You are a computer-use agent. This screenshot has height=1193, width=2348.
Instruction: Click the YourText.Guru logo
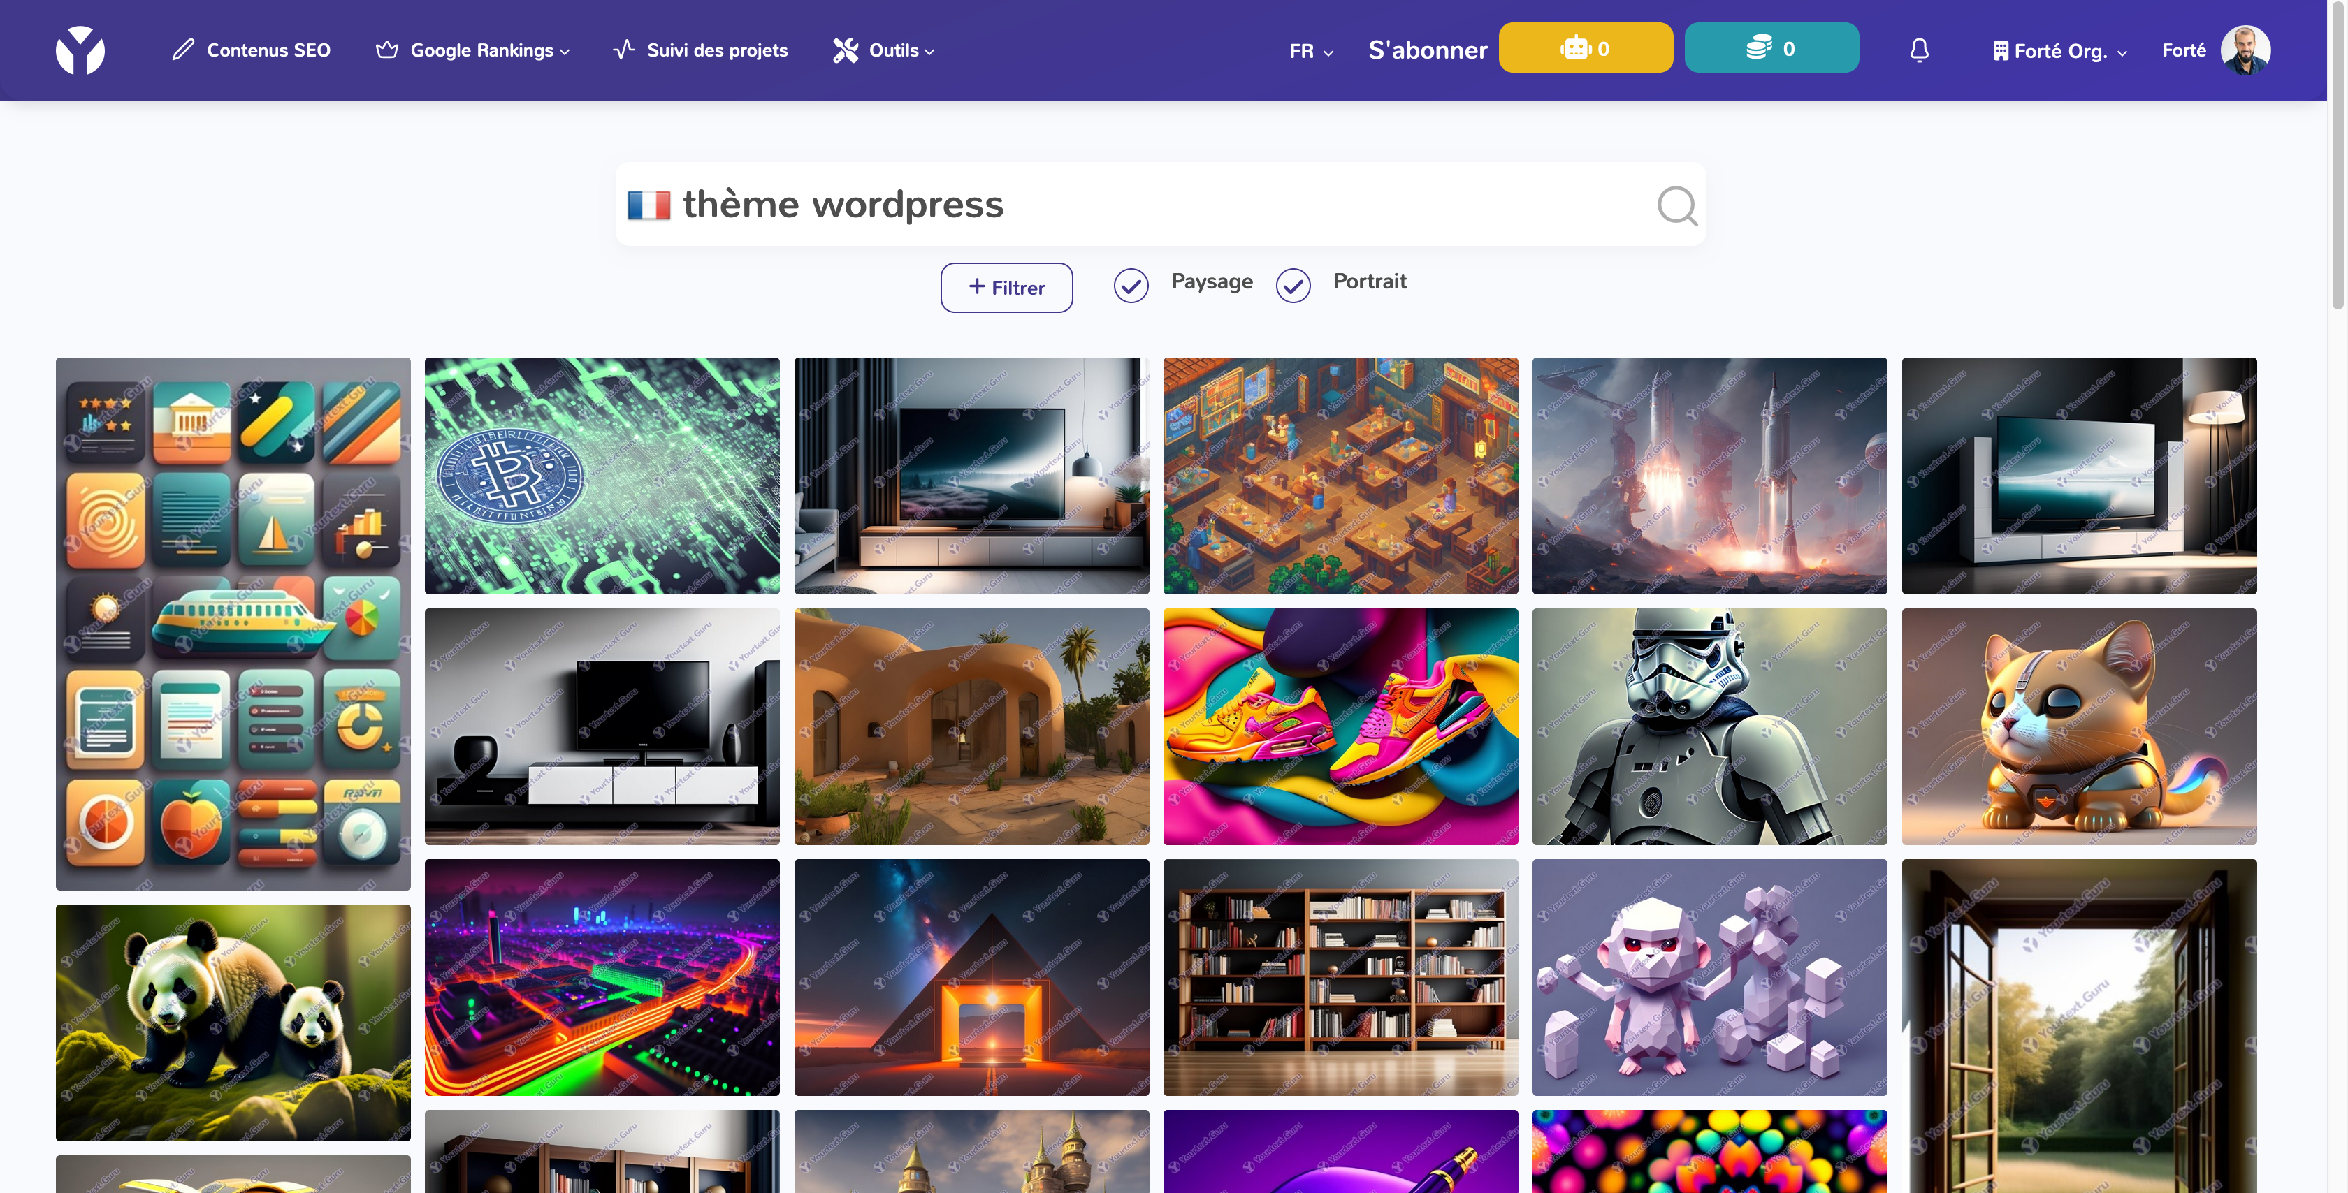coord(80,50)
